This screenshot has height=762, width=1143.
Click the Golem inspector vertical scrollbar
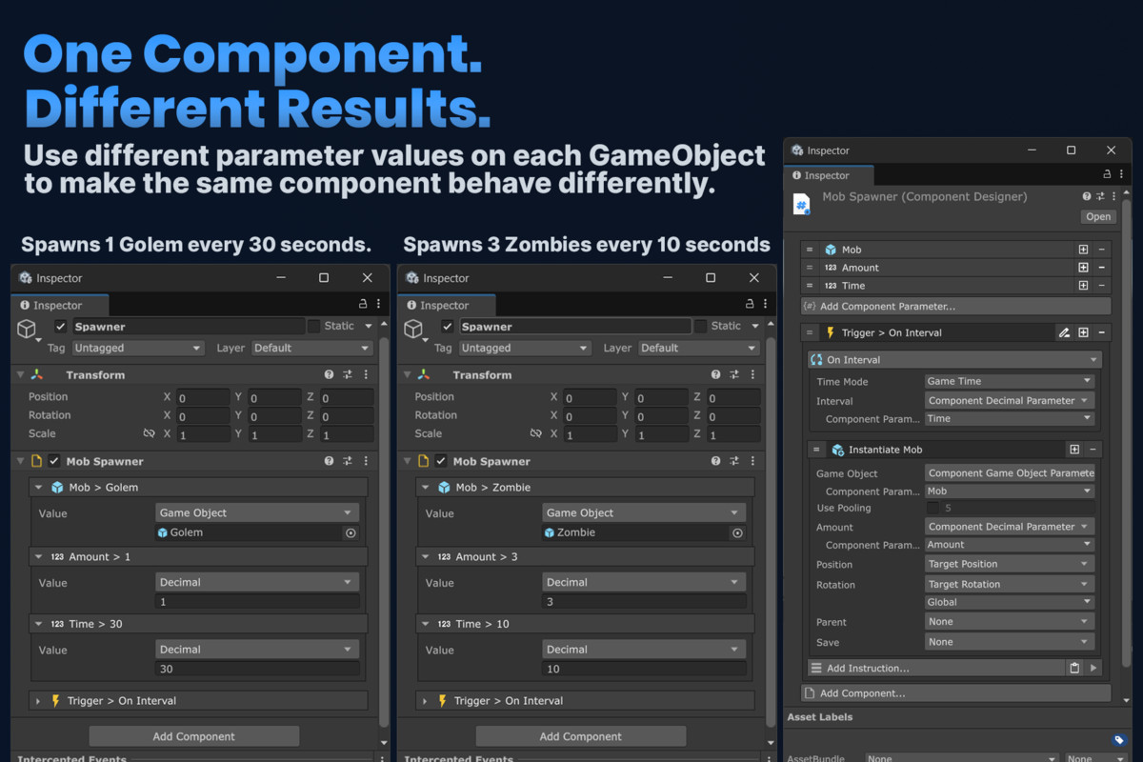coord(385,533)
